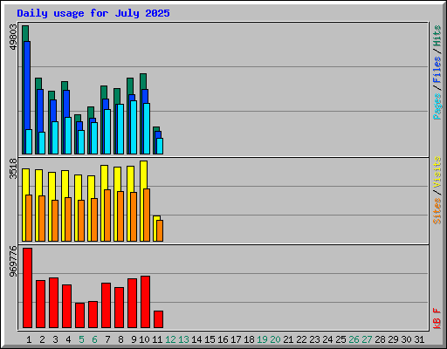Click day 16 on the x-axis
447x349 pixels.
point(223,339)
